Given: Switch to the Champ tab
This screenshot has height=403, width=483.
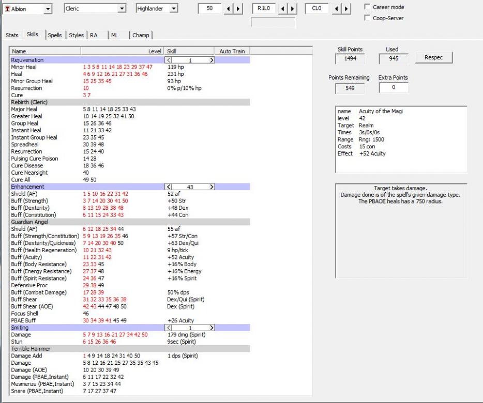Looking at the screenshot, I should tap(141, 35).
